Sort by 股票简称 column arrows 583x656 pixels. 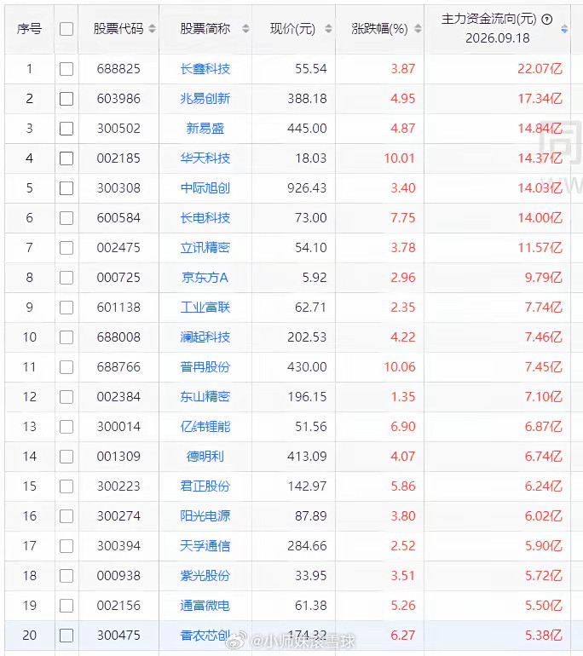[245, 29]
